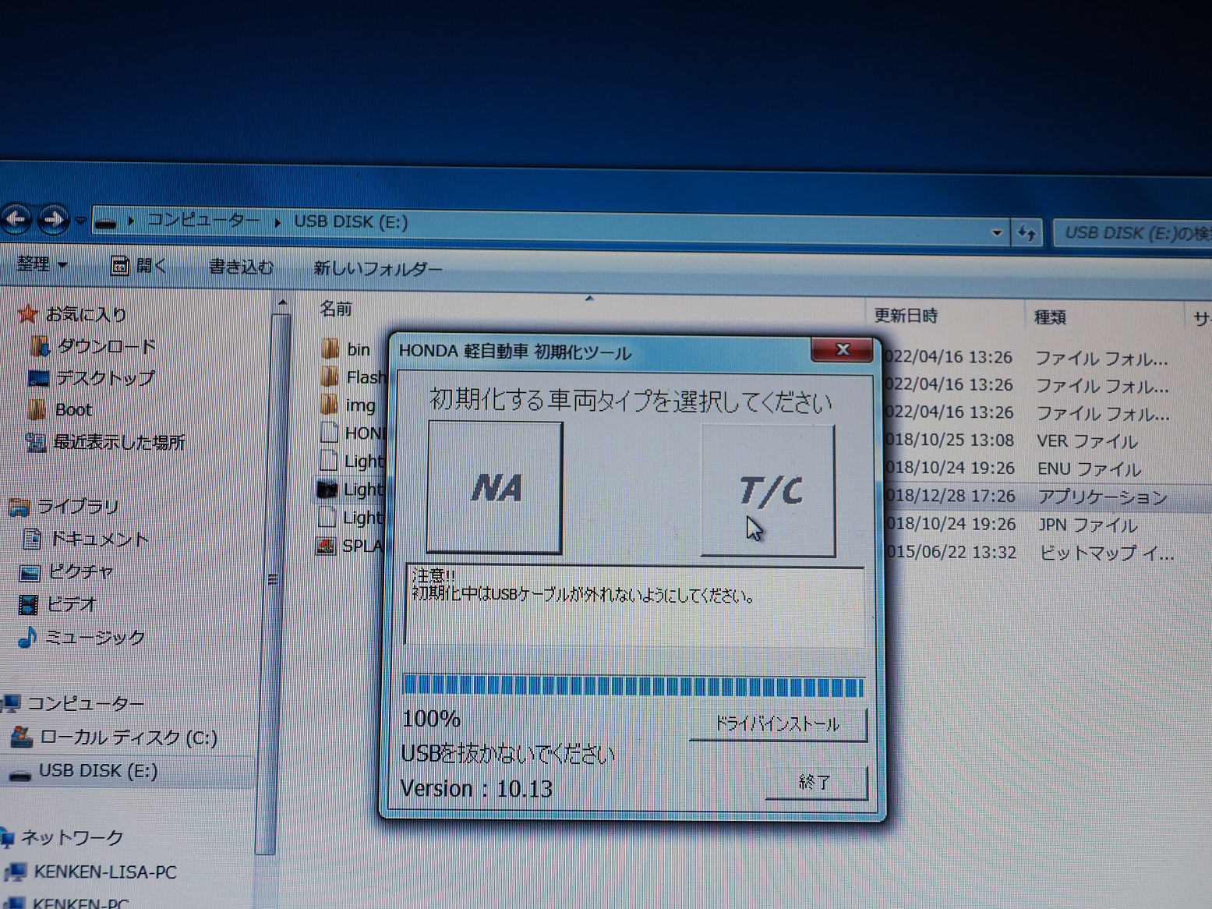The height and width of the screenshot is (909, 1212).
Task: Click 開く in the Explorer toolbar
Action: coord(140,266)
